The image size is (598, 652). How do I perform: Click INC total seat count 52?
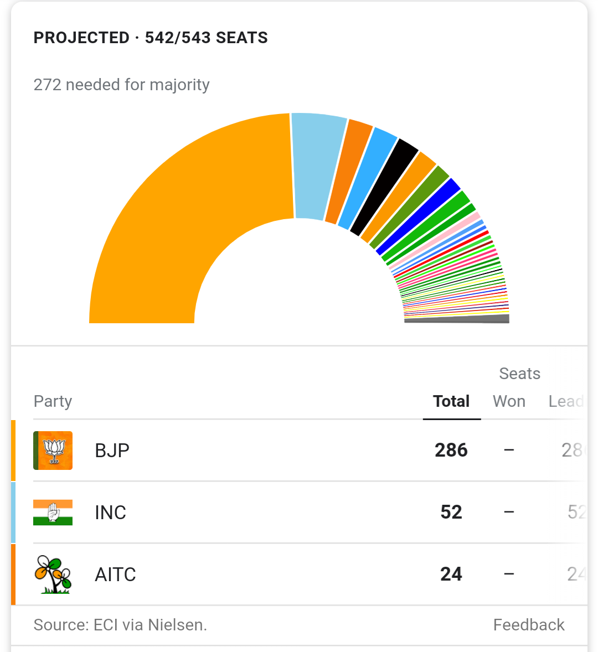[x=451, y=513]
